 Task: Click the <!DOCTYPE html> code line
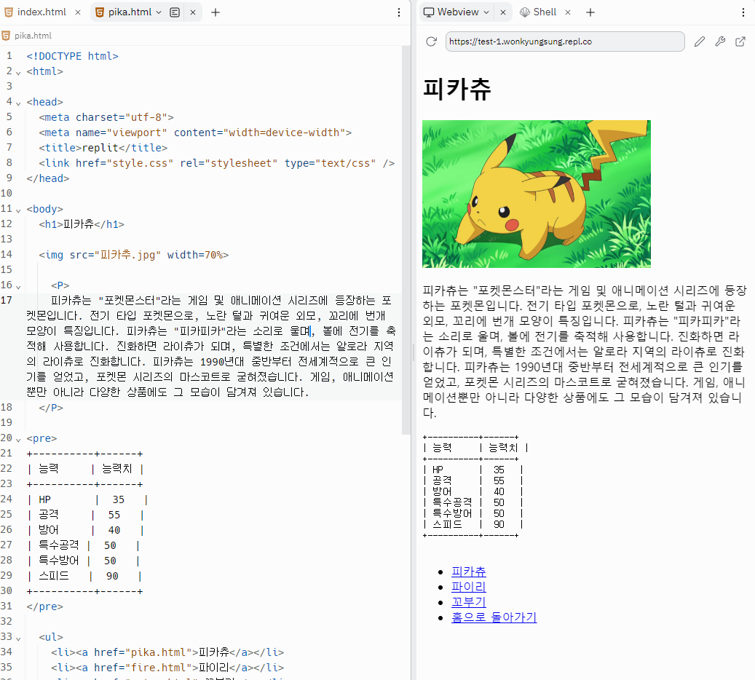coord(72,56)
